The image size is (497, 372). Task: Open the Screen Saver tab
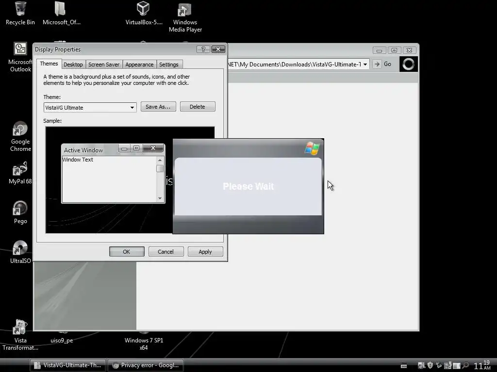tap(104, 65)
